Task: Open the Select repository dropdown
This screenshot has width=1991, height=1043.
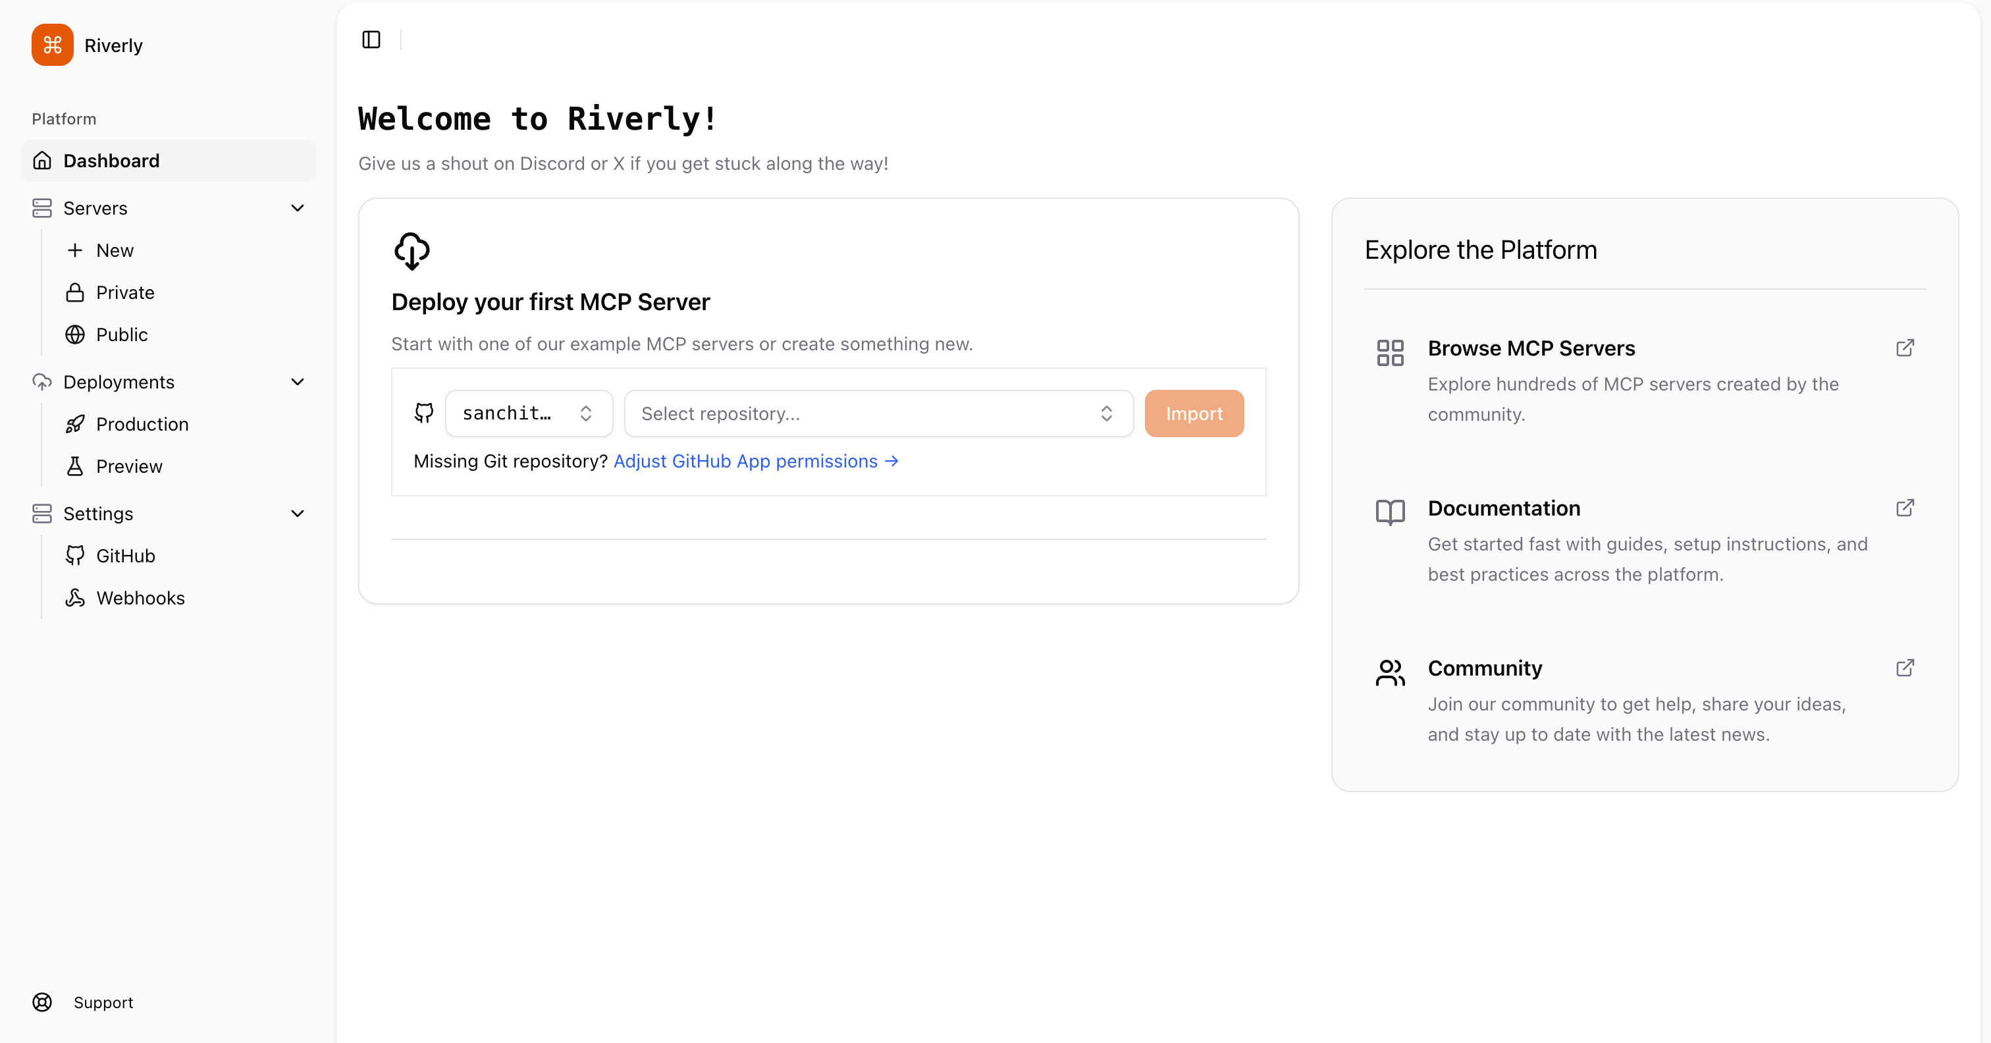Action: 878,414
